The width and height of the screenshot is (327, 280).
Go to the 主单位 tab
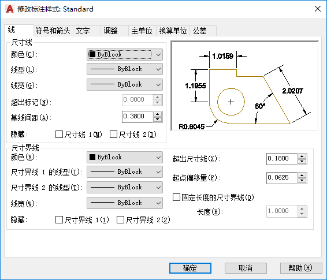142,31
